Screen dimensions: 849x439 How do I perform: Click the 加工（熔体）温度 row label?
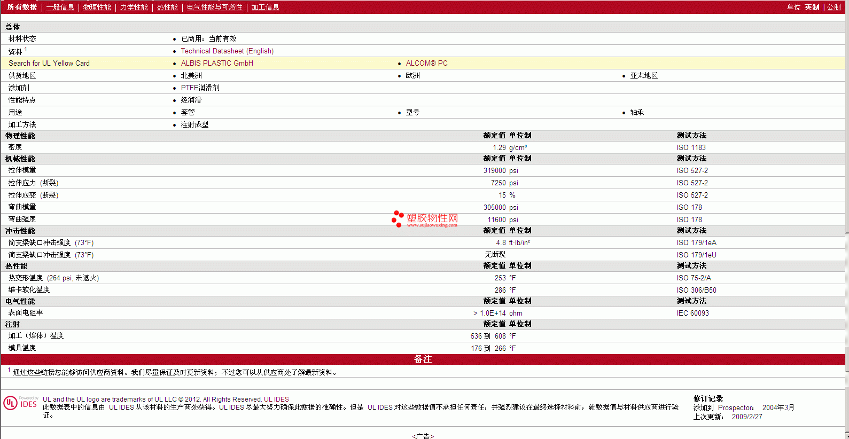36,336
